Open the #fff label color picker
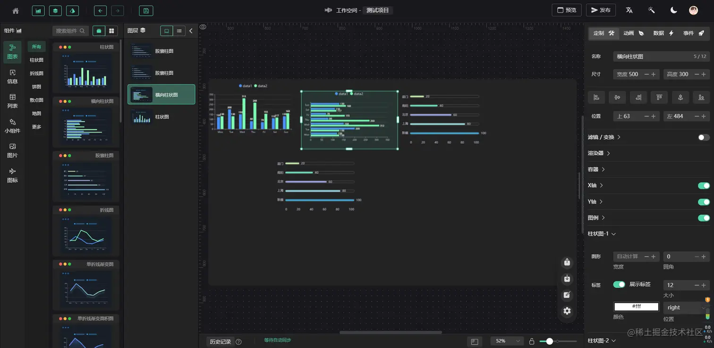Screen dimensions: 714x348 pyautogui.click(x=636, y=307)
